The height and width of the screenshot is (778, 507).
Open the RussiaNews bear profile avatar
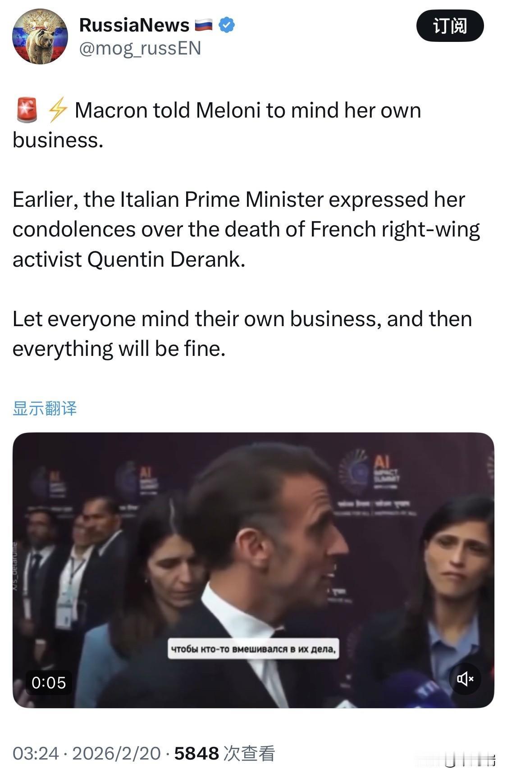[40, 37]
